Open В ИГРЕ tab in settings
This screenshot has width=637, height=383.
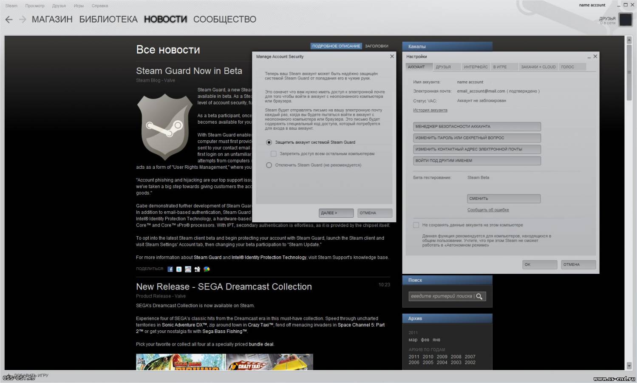click(504, 67)
